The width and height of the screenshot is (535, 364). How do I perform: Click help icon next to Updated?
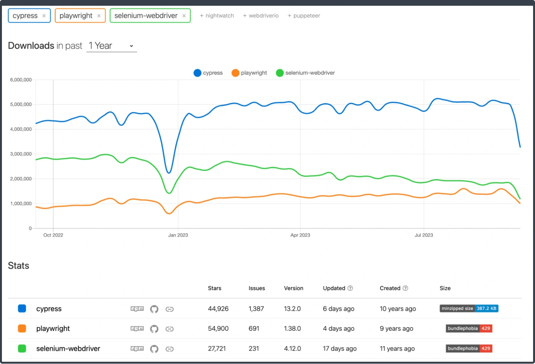[x=350, y=288]
